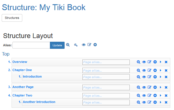This screenshot has height=110, width=174.
Task: Click the Update button
Action: click(57, 45)
